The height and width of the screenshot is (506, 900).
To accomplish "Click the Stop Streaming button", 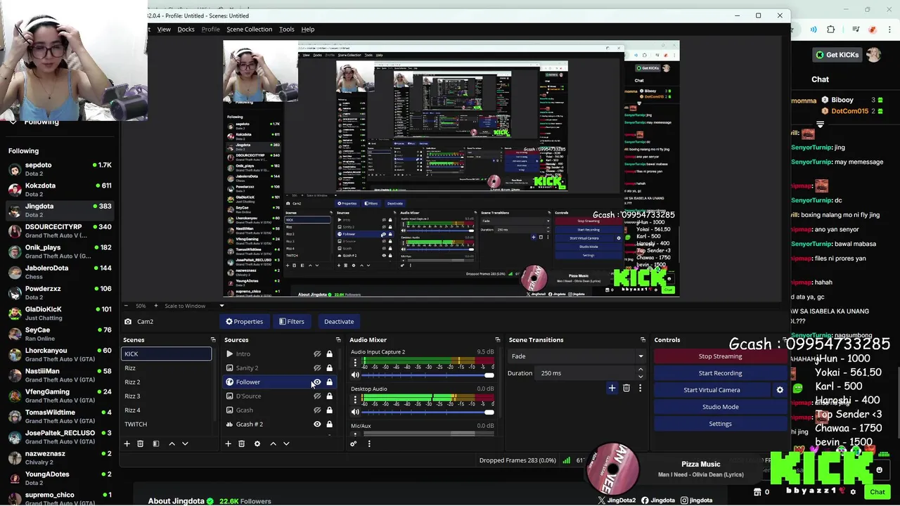I will [x=720, y=356].
